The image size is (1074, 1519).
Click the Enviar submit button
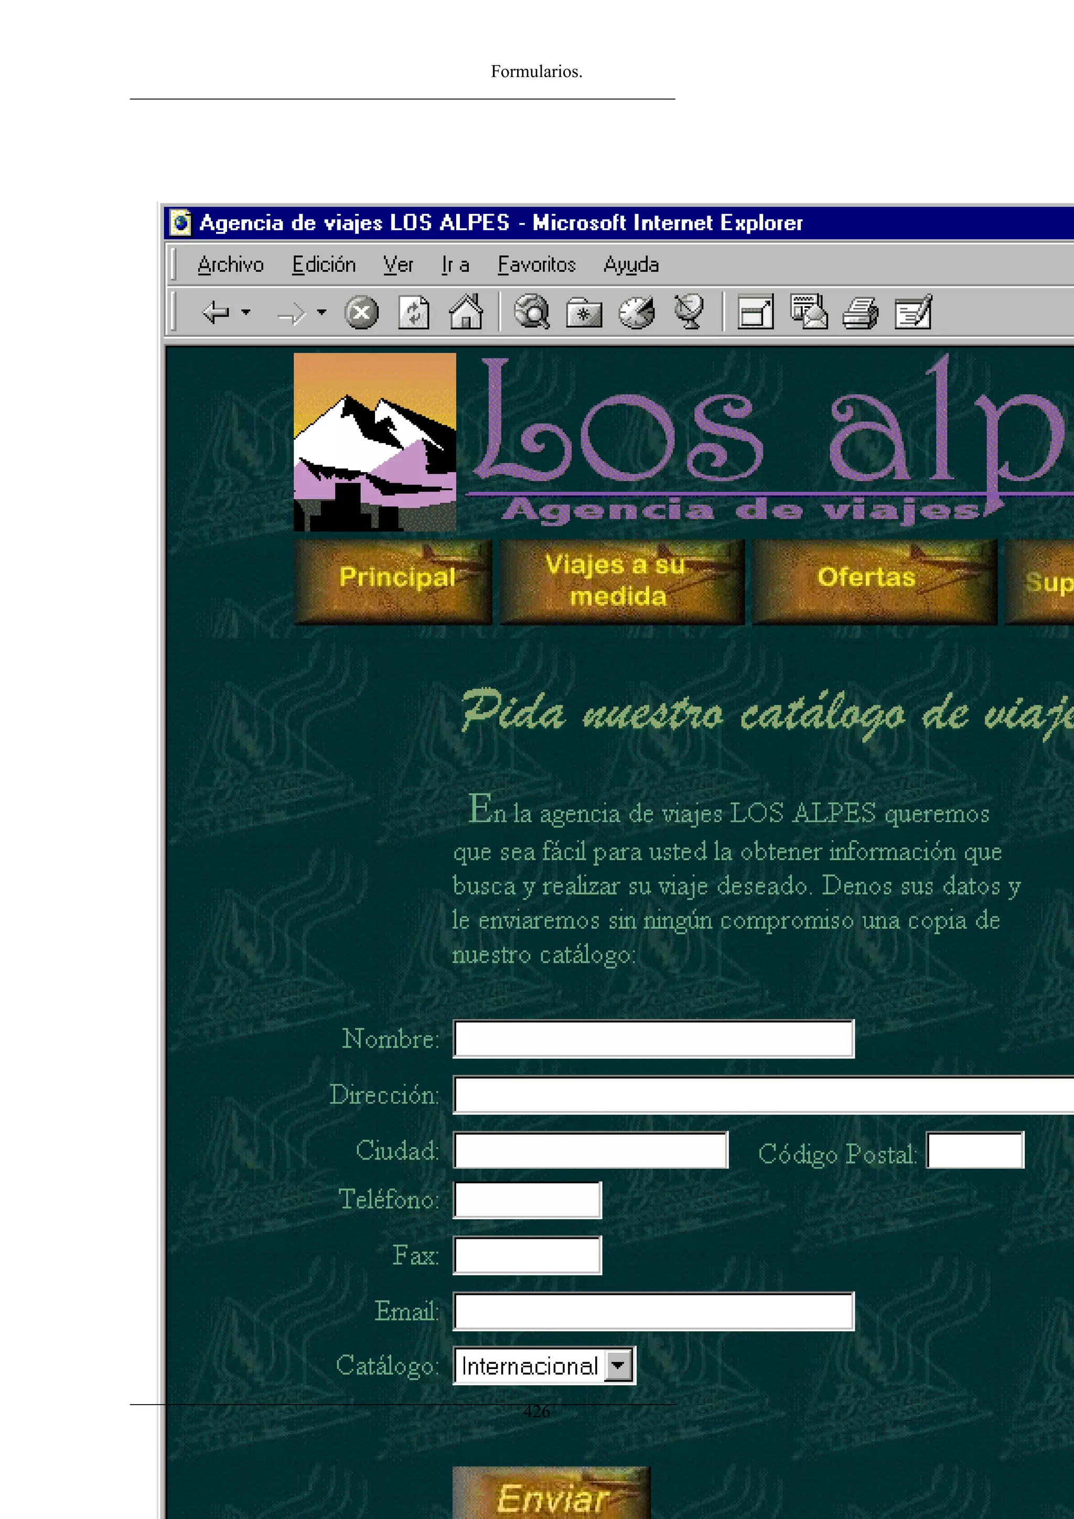click(552, 1493)
